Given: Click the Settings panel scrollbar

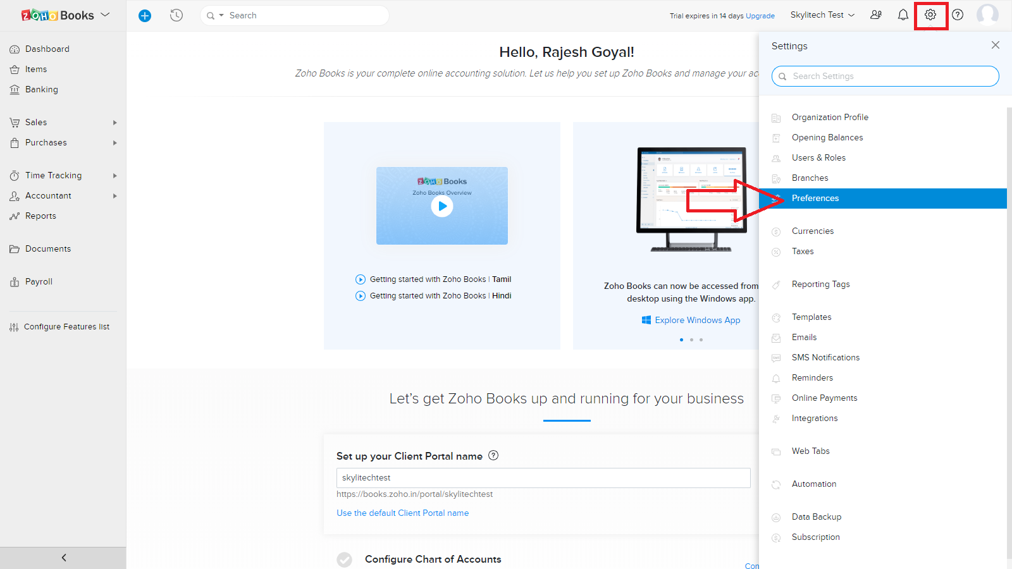Looking at the screenshot, I should (x=1009, y=332).
